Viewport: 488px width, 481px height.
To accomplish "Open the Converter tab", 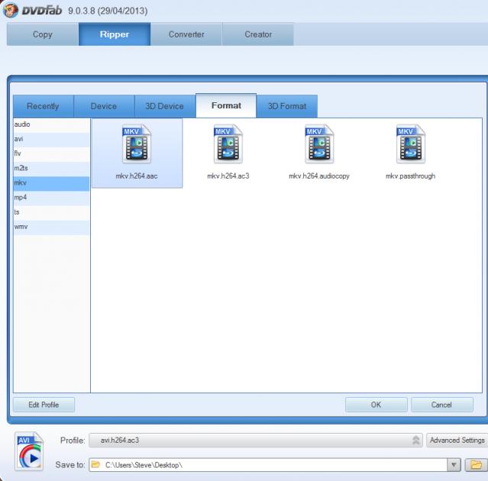I will click(186, 34).
